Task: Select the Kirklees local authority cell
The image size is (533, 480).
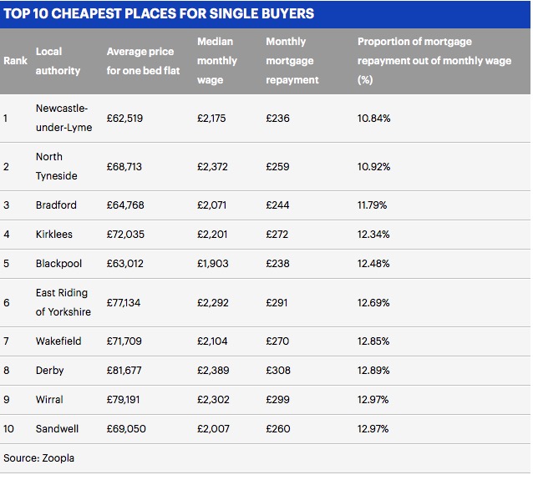Action: (55, 235)
